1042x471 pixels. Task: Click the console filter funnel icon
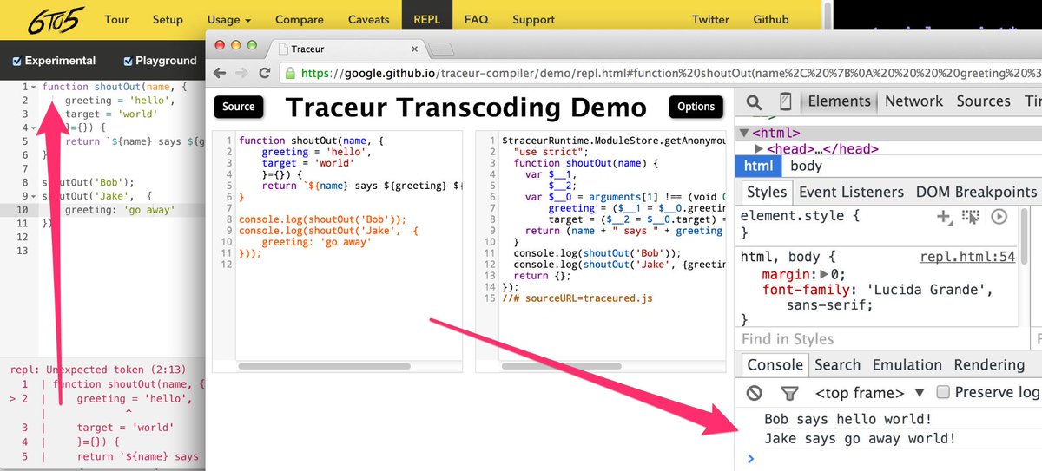(x=788, y=393)
